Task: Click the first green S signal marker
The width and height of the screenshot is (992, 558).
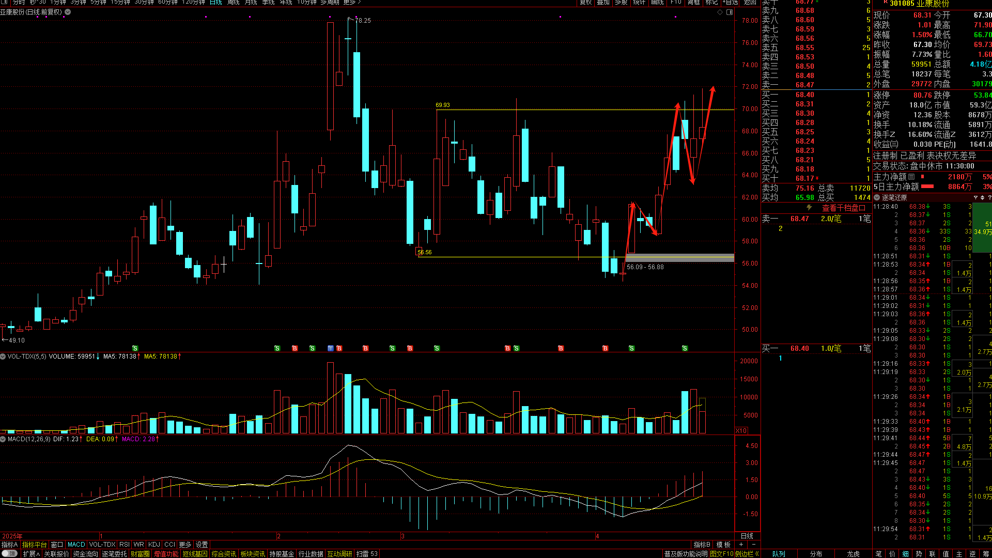Action: pyautogui.click(x=135, y=348)
